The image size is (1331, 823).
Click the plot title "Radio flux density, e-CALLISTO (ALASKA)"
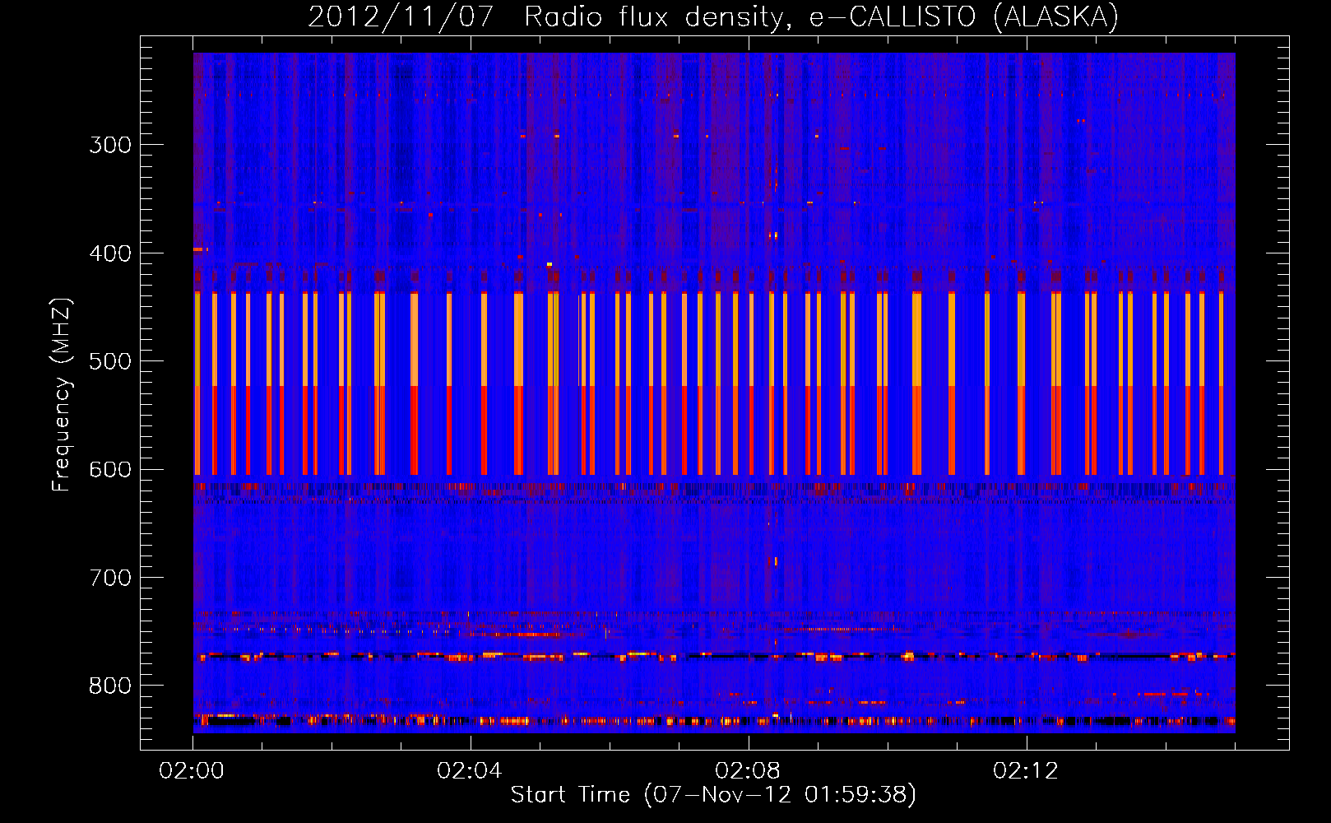(821, 16)
